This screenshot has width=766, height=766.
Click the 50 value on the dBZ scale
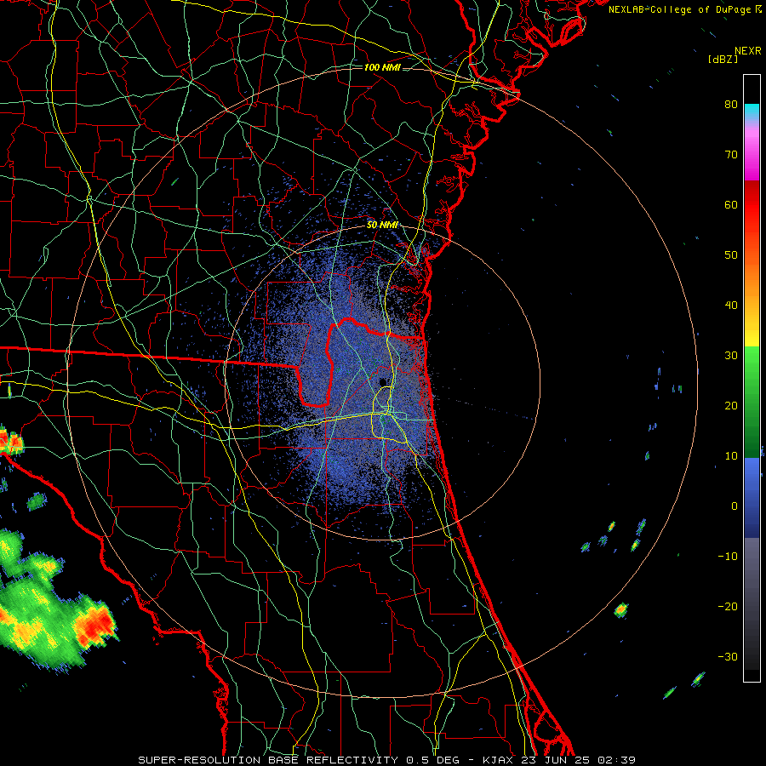tap(731, 255)
